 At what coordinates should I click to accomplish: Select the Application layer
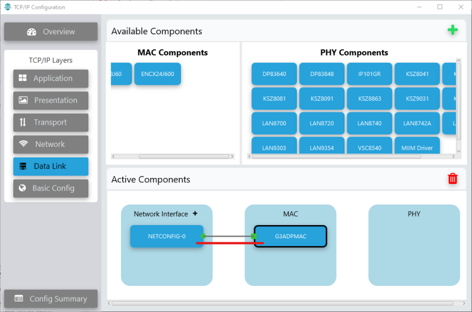coord(51,78)
